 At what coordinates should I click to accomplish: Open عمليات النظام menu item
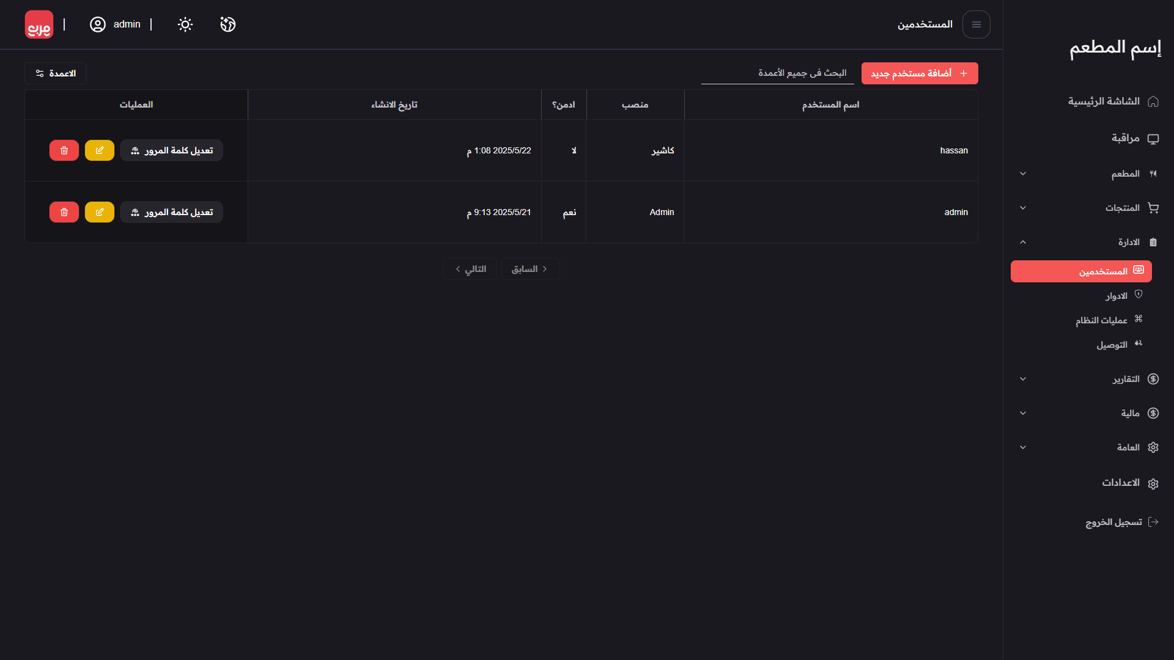click(x=1102, y=320)
